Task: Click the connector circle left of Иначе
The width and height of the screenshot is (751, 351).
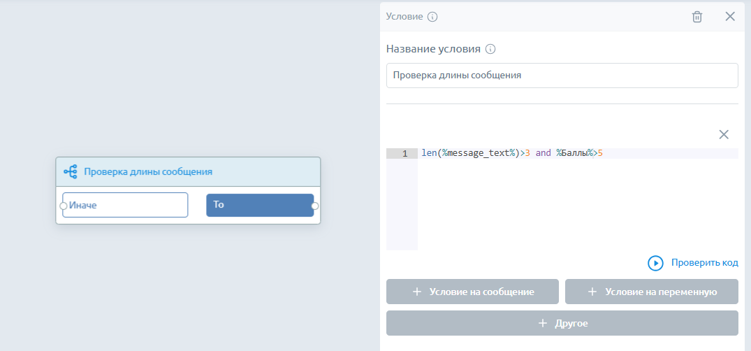Action: click(x=63, y=206)
